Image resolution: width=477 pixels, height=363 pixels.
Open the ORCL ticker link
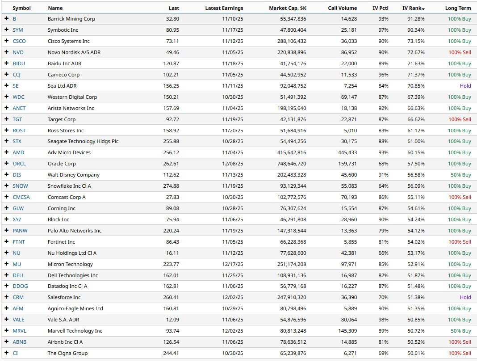(19, 164)
